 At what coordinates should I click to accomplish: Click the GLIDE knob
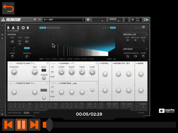pyautogui.click(x=27, y=42)
